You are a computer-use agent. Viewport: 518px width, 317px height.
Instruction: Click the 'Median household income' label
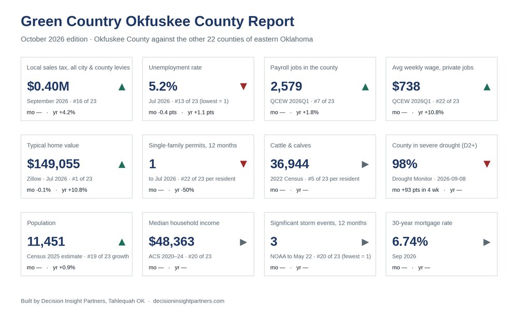click(x=184, y=223)
